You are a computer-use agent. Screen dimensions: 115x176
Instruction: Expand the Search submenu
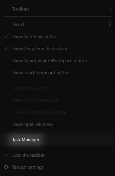point(58,24)
